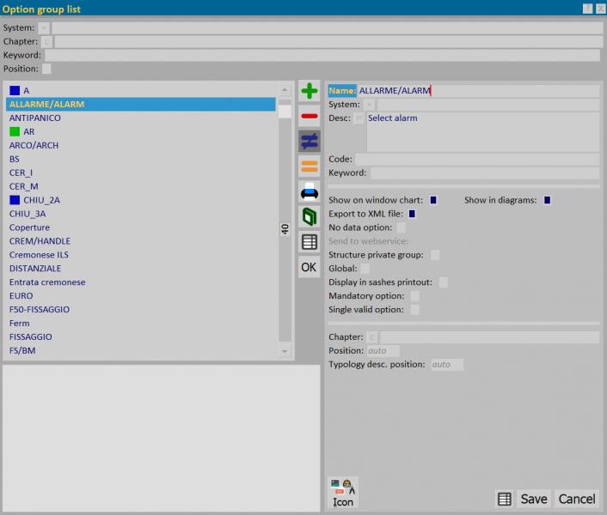Image resolution: width=607 pixels, height=515 pixels.
Task: Toggle Show on window chart checkbox
Action: pyautogui.click(x=433, y=200)
